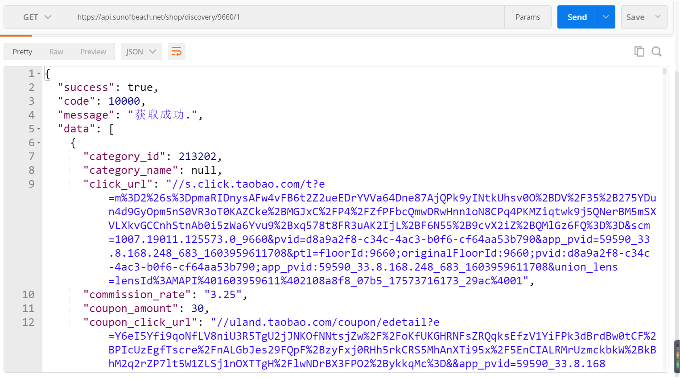Click the request URL input field
This screenshot has height=378, width=680.
(288, 17)
